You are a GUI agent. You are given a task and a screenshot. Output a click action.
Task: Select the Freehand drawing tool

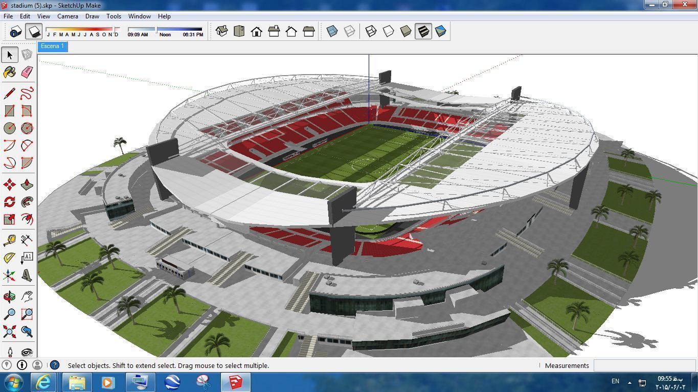27,94
